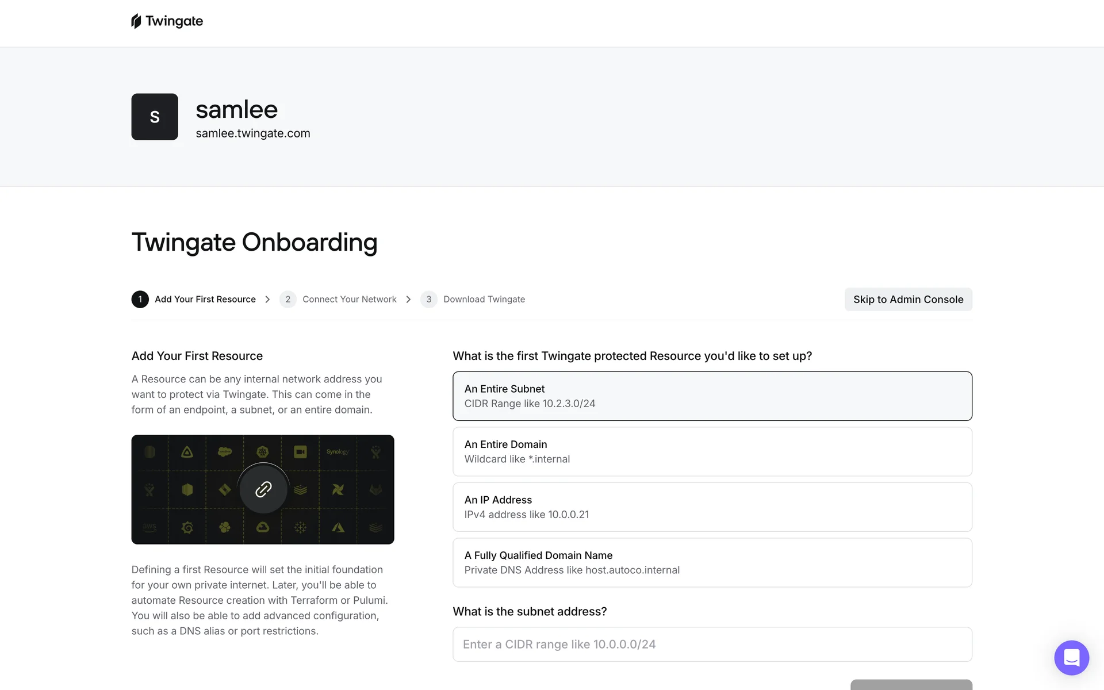Go to Download Twingate step
Screen dimensions: 1104x690
(x=484, y=299)
